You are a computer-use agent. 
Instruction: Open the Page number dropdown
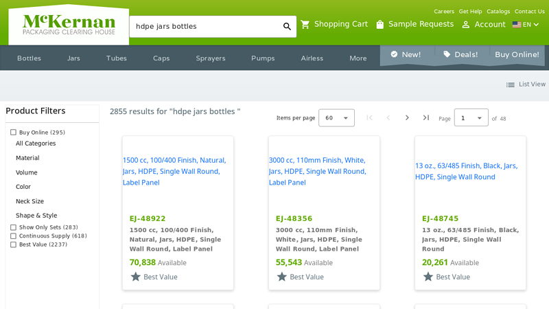[471, 118]
